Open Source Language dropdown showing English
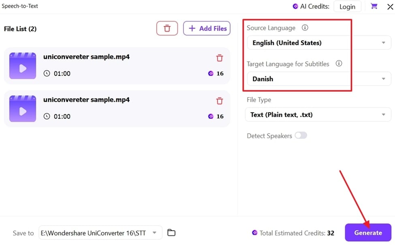395x245 pixels. click(x=318, y=43)
